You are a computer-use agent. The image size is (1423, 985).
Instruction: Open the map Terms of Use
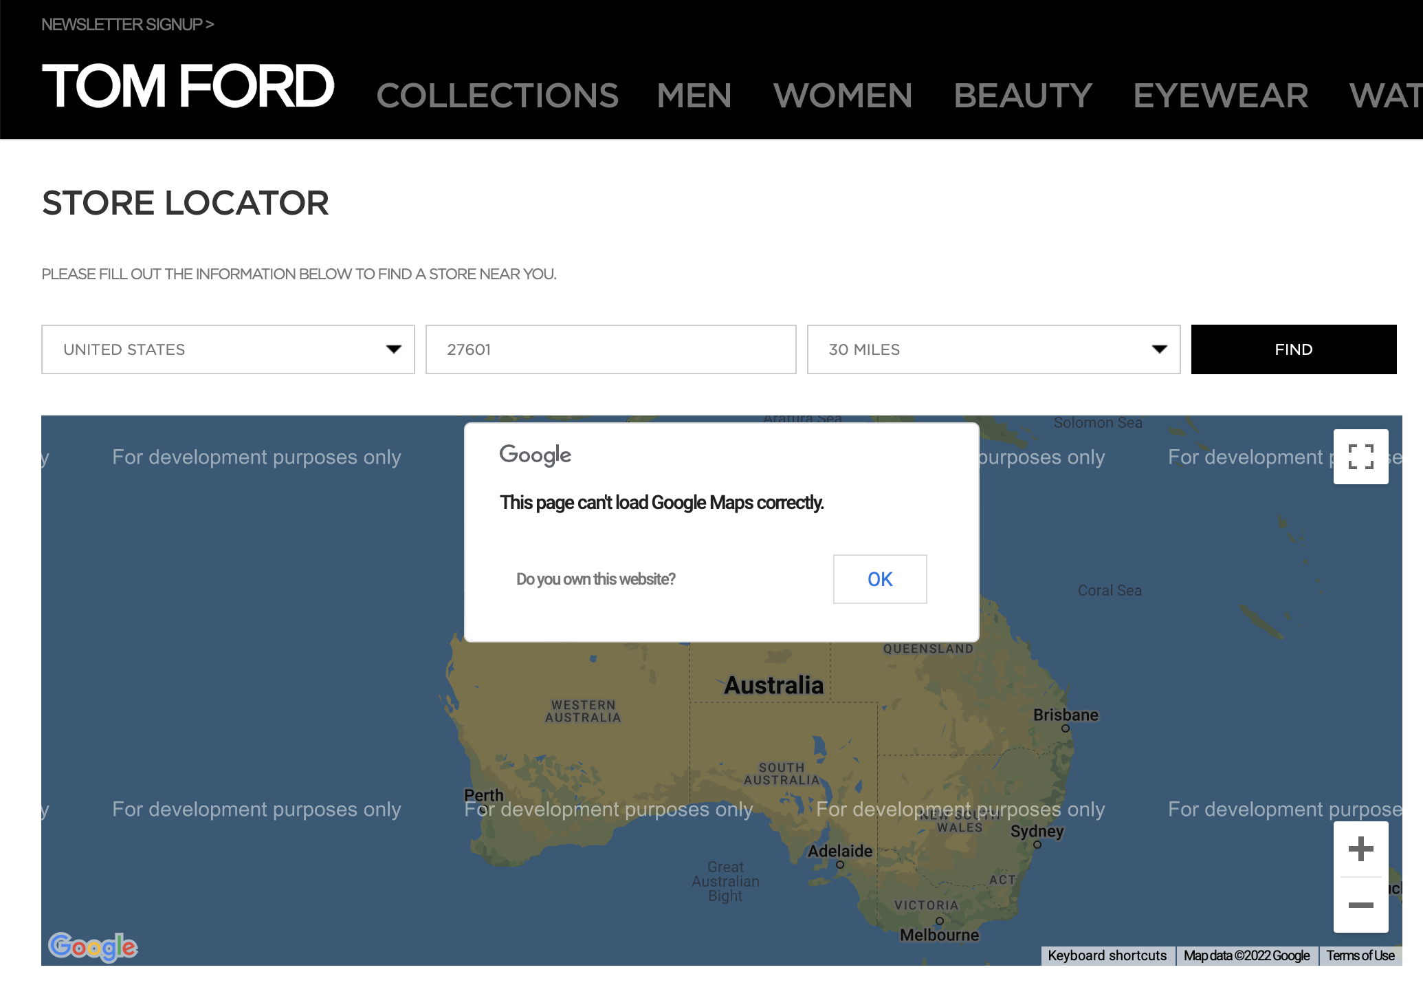click(x=1360, y=955)
